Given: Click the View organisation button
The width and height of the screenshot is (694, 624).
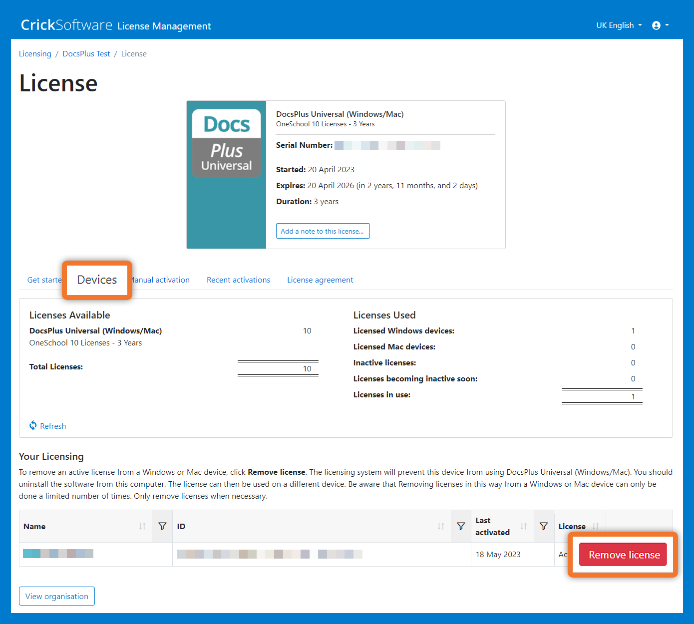Looking at the screenshot, I should [x=57, y=596].
